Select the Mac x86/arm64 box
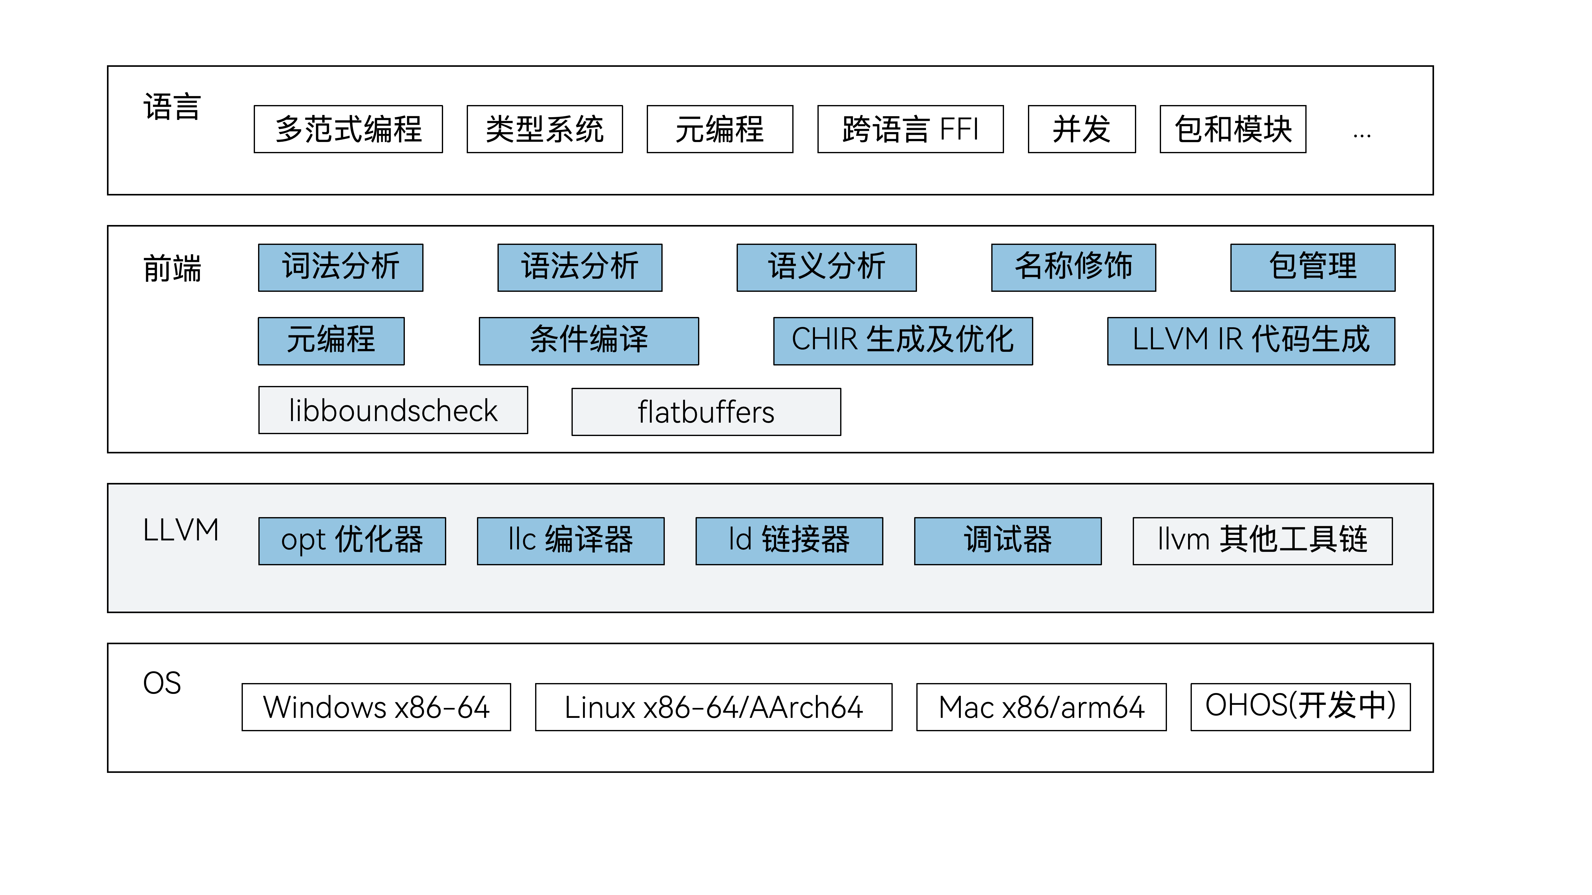1592x895 pixels. click(1041, 707)
